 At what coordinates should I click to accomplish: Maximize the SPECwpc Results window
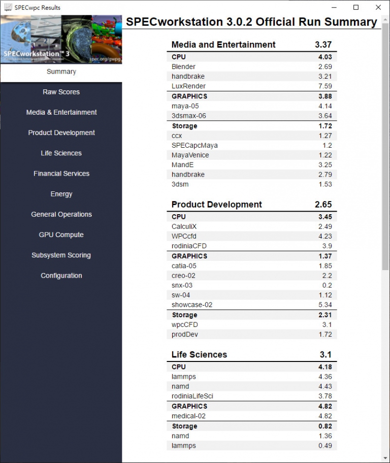(356, 8)
